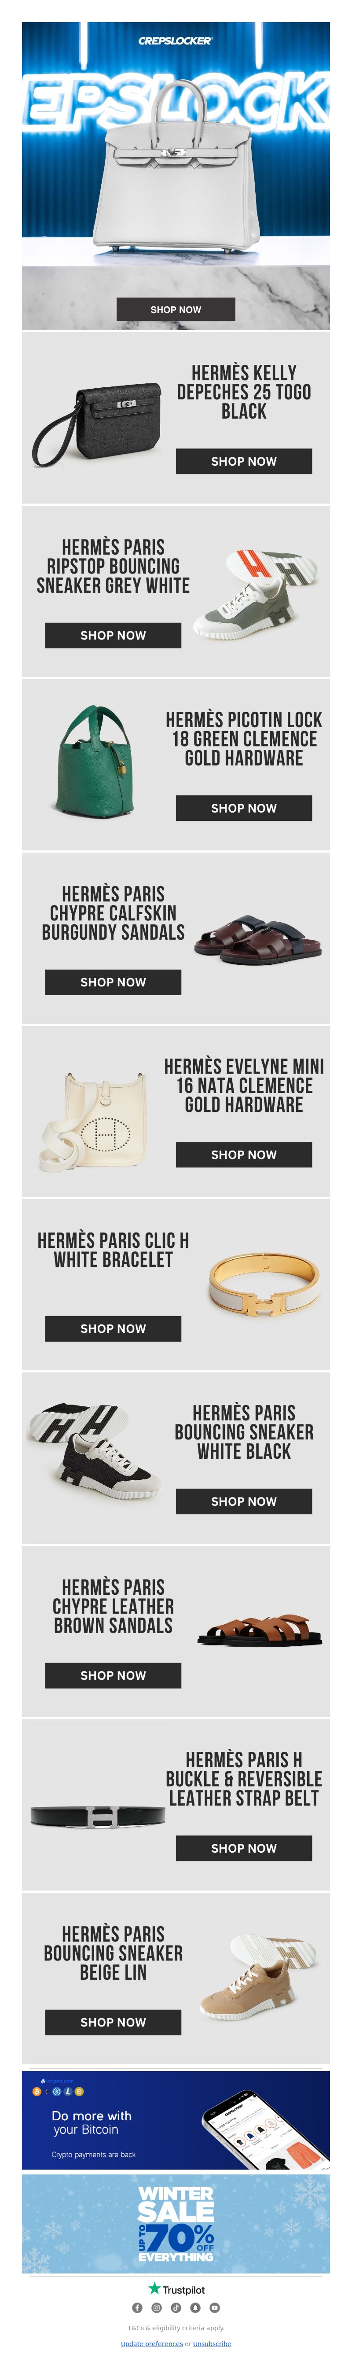The width and height of the screenshot is (352, 2369).
Task: Click Shop Now for H Buckle Reversible Belt
Action: pyautogui.click(x=244, y=1848)
